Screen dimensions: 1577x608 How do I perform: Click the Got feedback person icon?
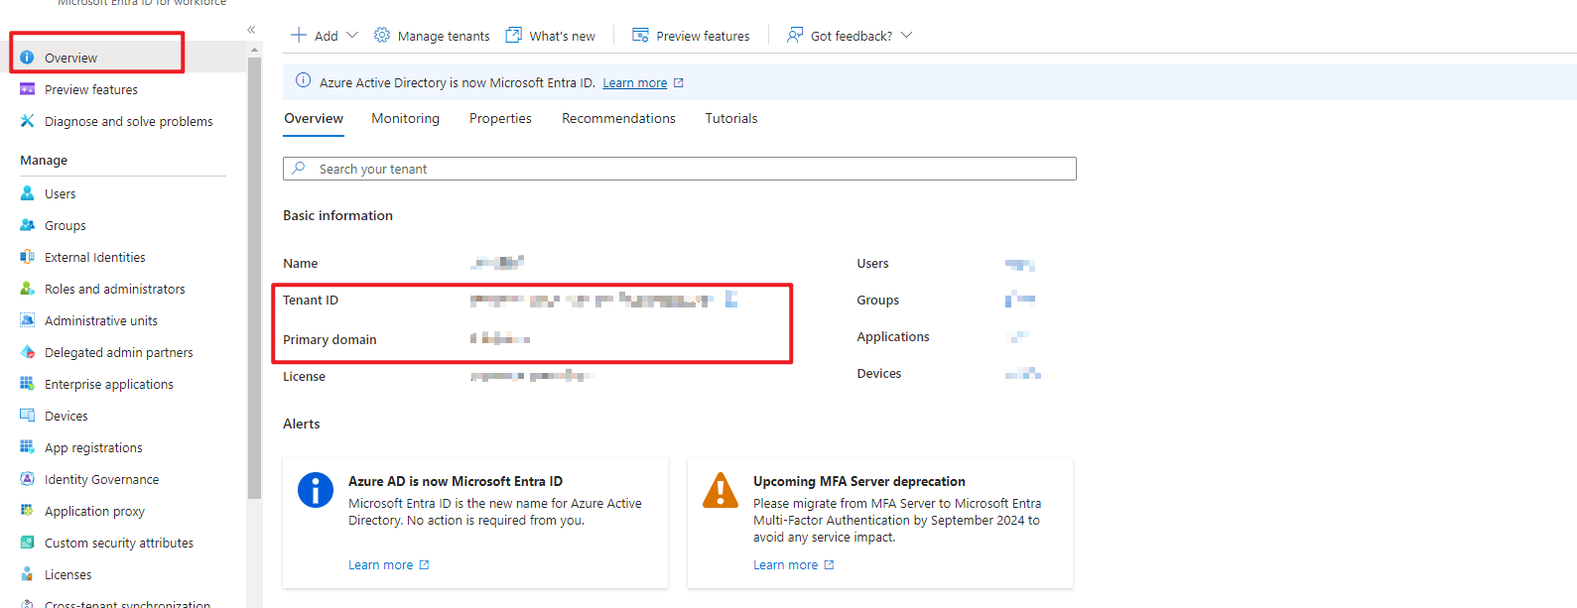tap(795, 36)
